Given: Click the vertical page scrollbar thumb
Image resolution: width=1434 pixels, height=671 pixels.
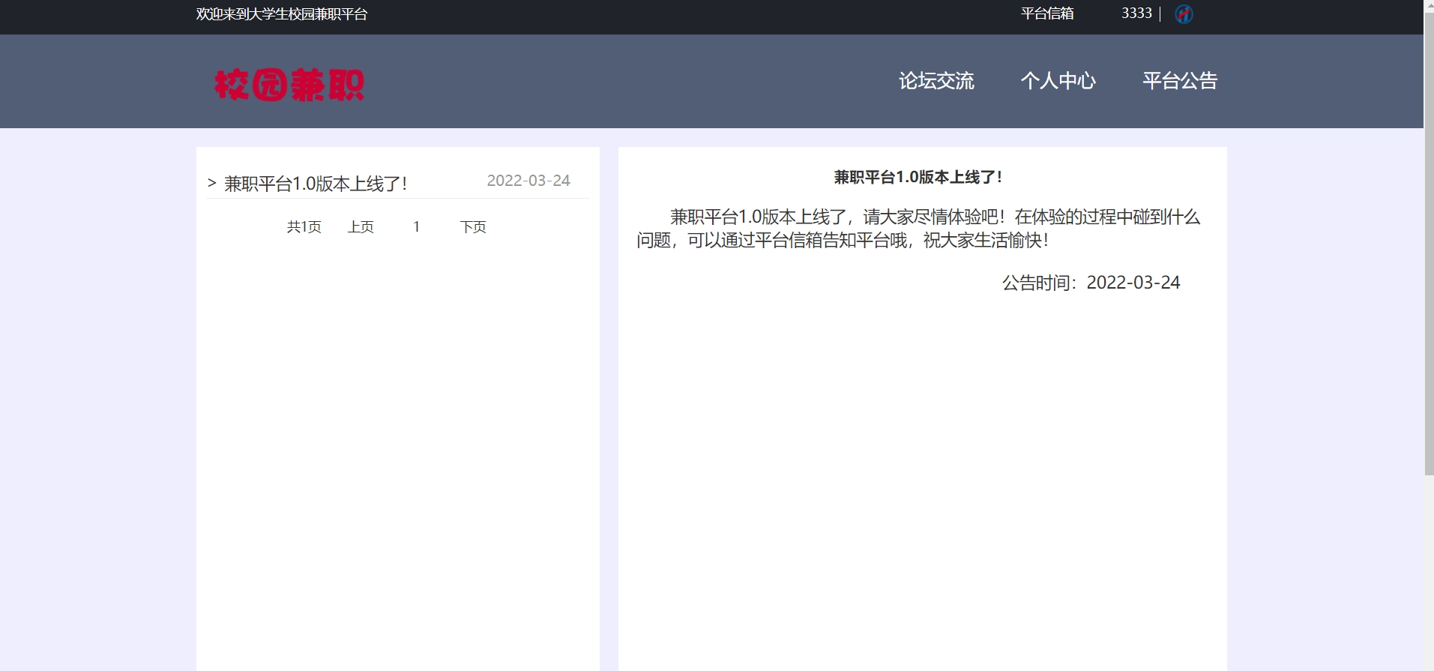Looking at the screenshot, I should (1429, 240).
